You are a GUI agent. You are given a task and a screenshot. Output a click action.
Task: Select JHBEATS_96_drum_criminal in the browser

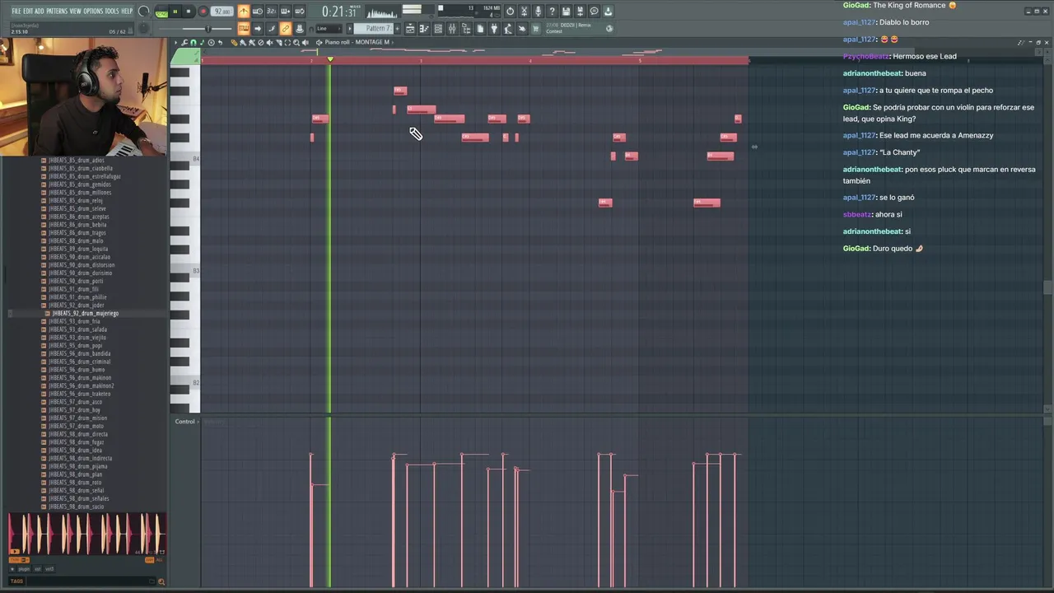click(x=79, y=362)
